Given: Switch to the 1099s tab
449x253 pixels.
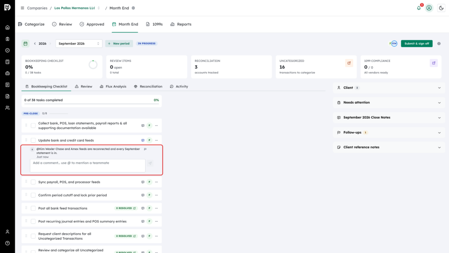Looking at the screenshot, I should point(154,25).
